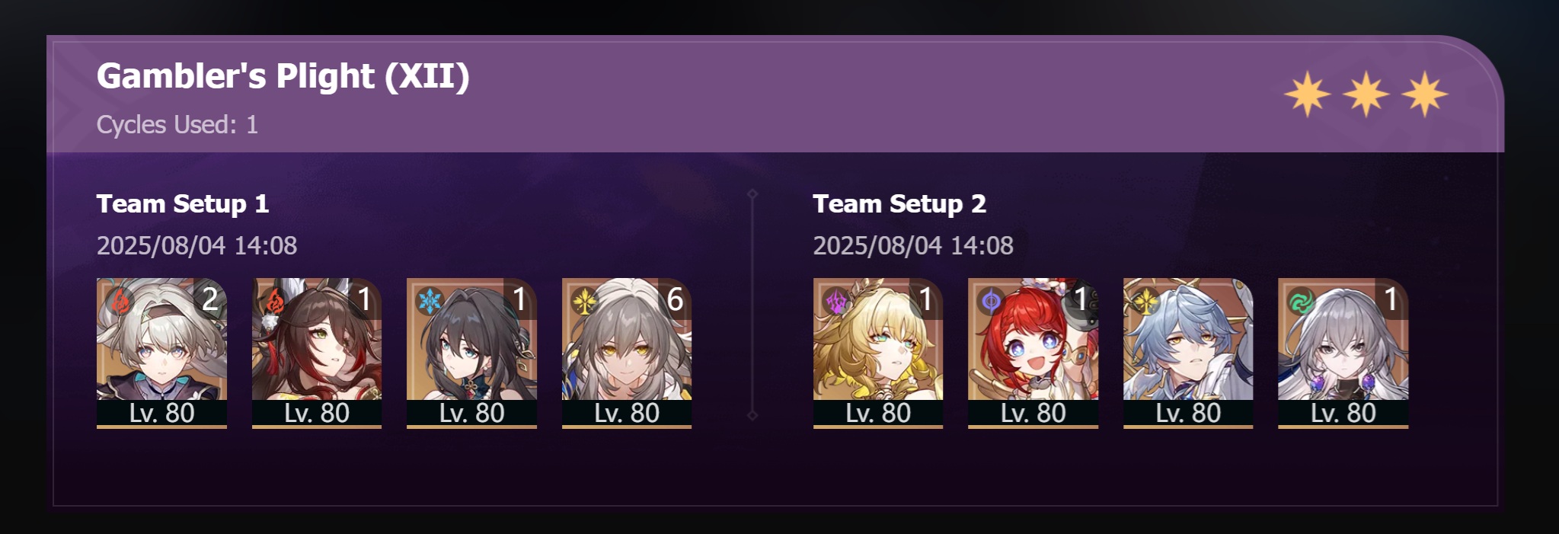Screen dimensions: 1559x534
Task: Click the Lightning element icon on blonde character
Action: pos(835,302)
